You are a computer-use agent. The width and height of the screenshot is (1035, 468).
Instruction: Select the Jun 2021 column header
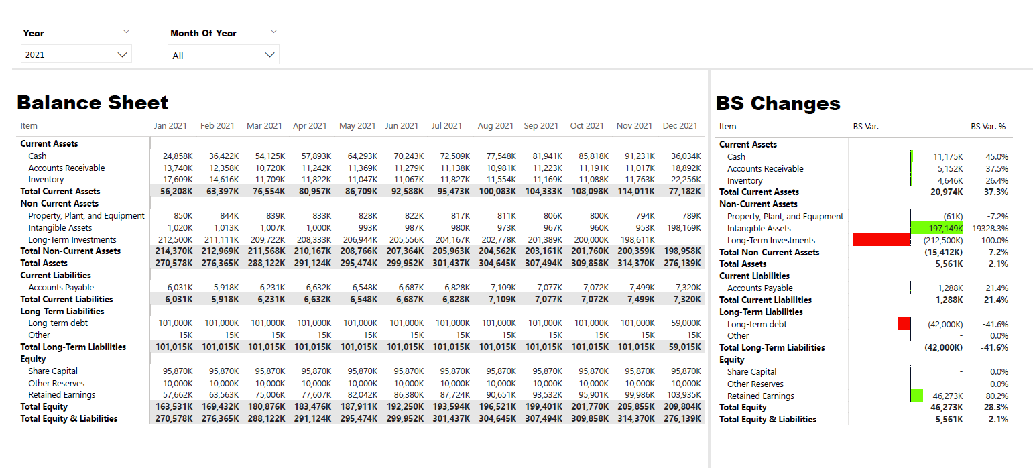402,125
